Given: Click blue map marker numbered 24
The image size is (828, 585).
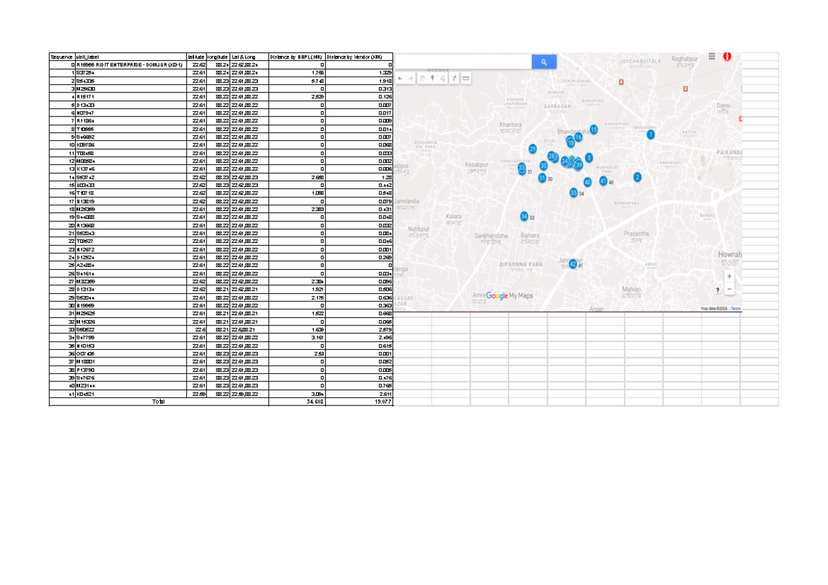Looking at the screenshot, I should 564,161.
